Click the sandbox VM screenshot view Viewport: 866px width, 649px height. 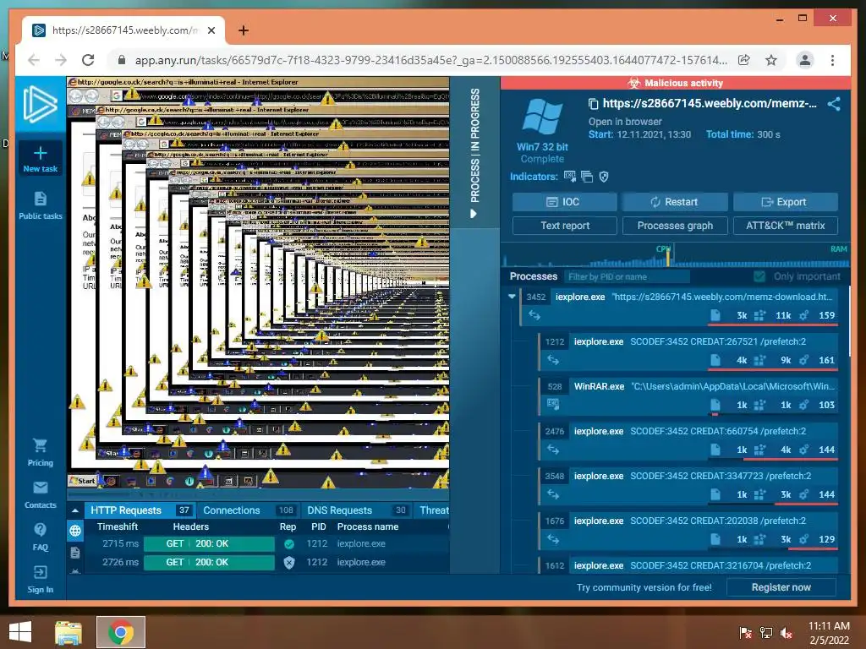tap(258, 282)
